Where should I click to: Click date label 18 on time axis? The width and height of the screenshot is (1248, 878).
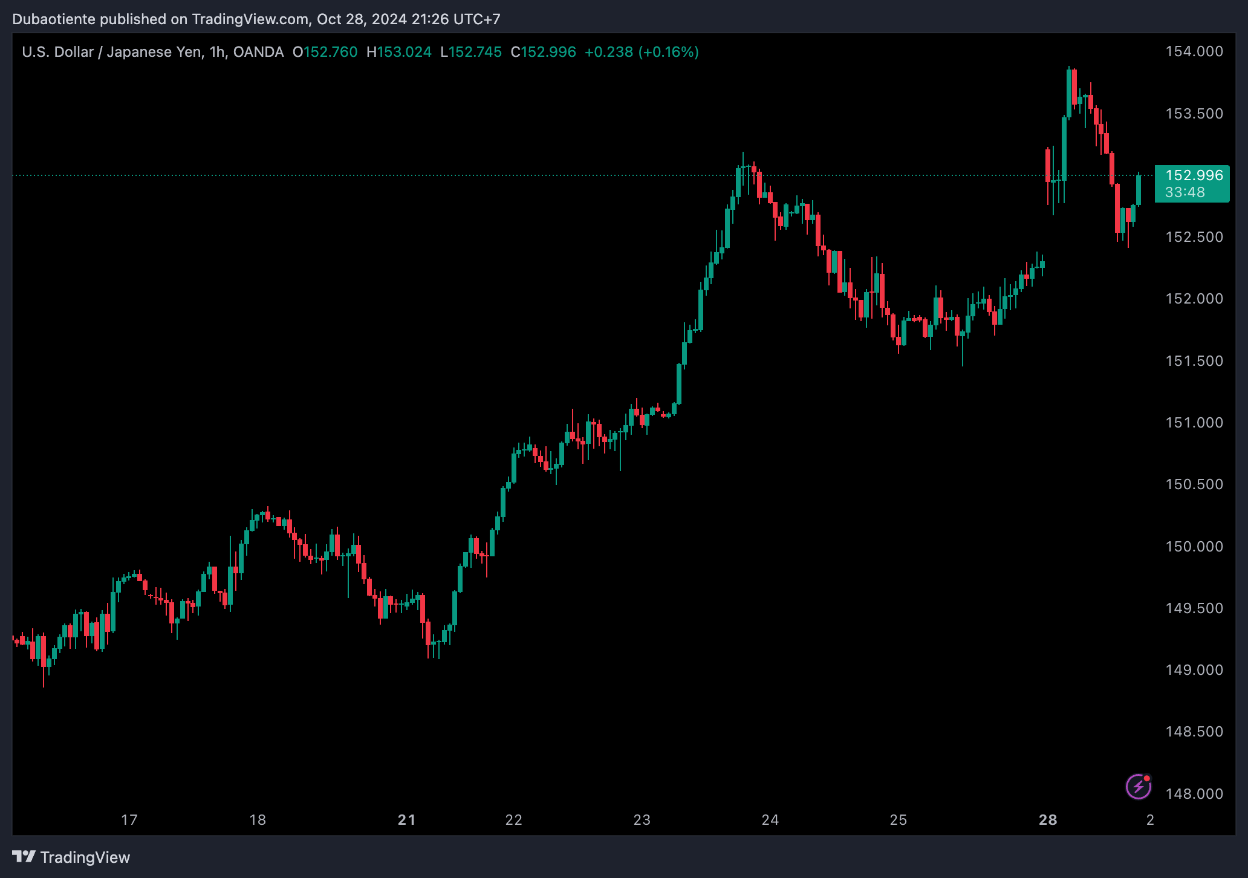258,820
